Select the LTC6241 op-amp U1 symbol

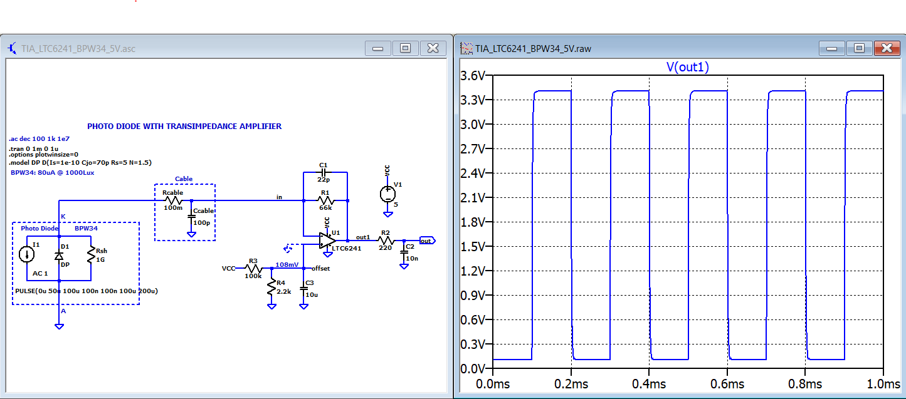pos(327,241)
